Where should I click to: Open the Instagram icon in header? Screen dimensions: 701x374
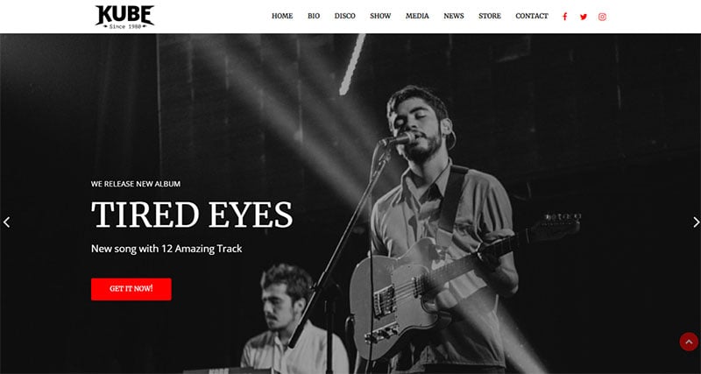(602, 17)
